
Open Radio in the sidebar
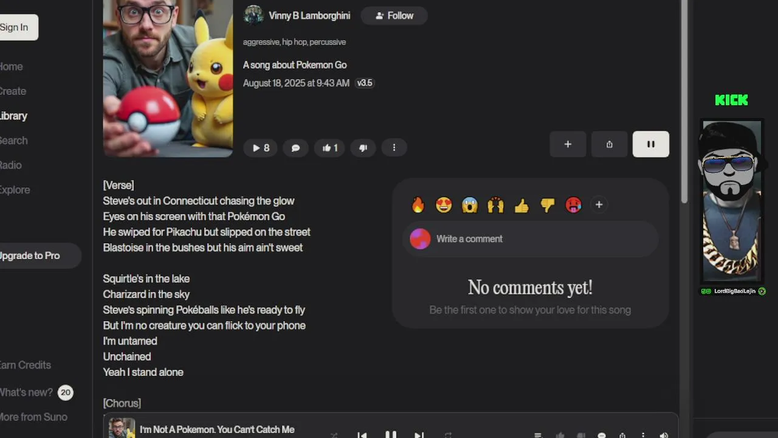[x=10, y=165]
